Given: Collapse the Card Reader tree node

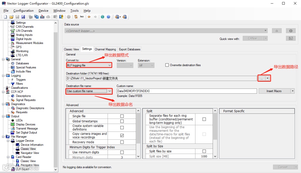Looking at the screenshot, I should (8, 157).
